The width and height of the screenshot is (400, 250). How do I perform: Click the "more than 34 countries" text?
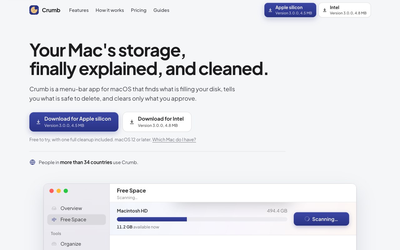tap(86, 162)
